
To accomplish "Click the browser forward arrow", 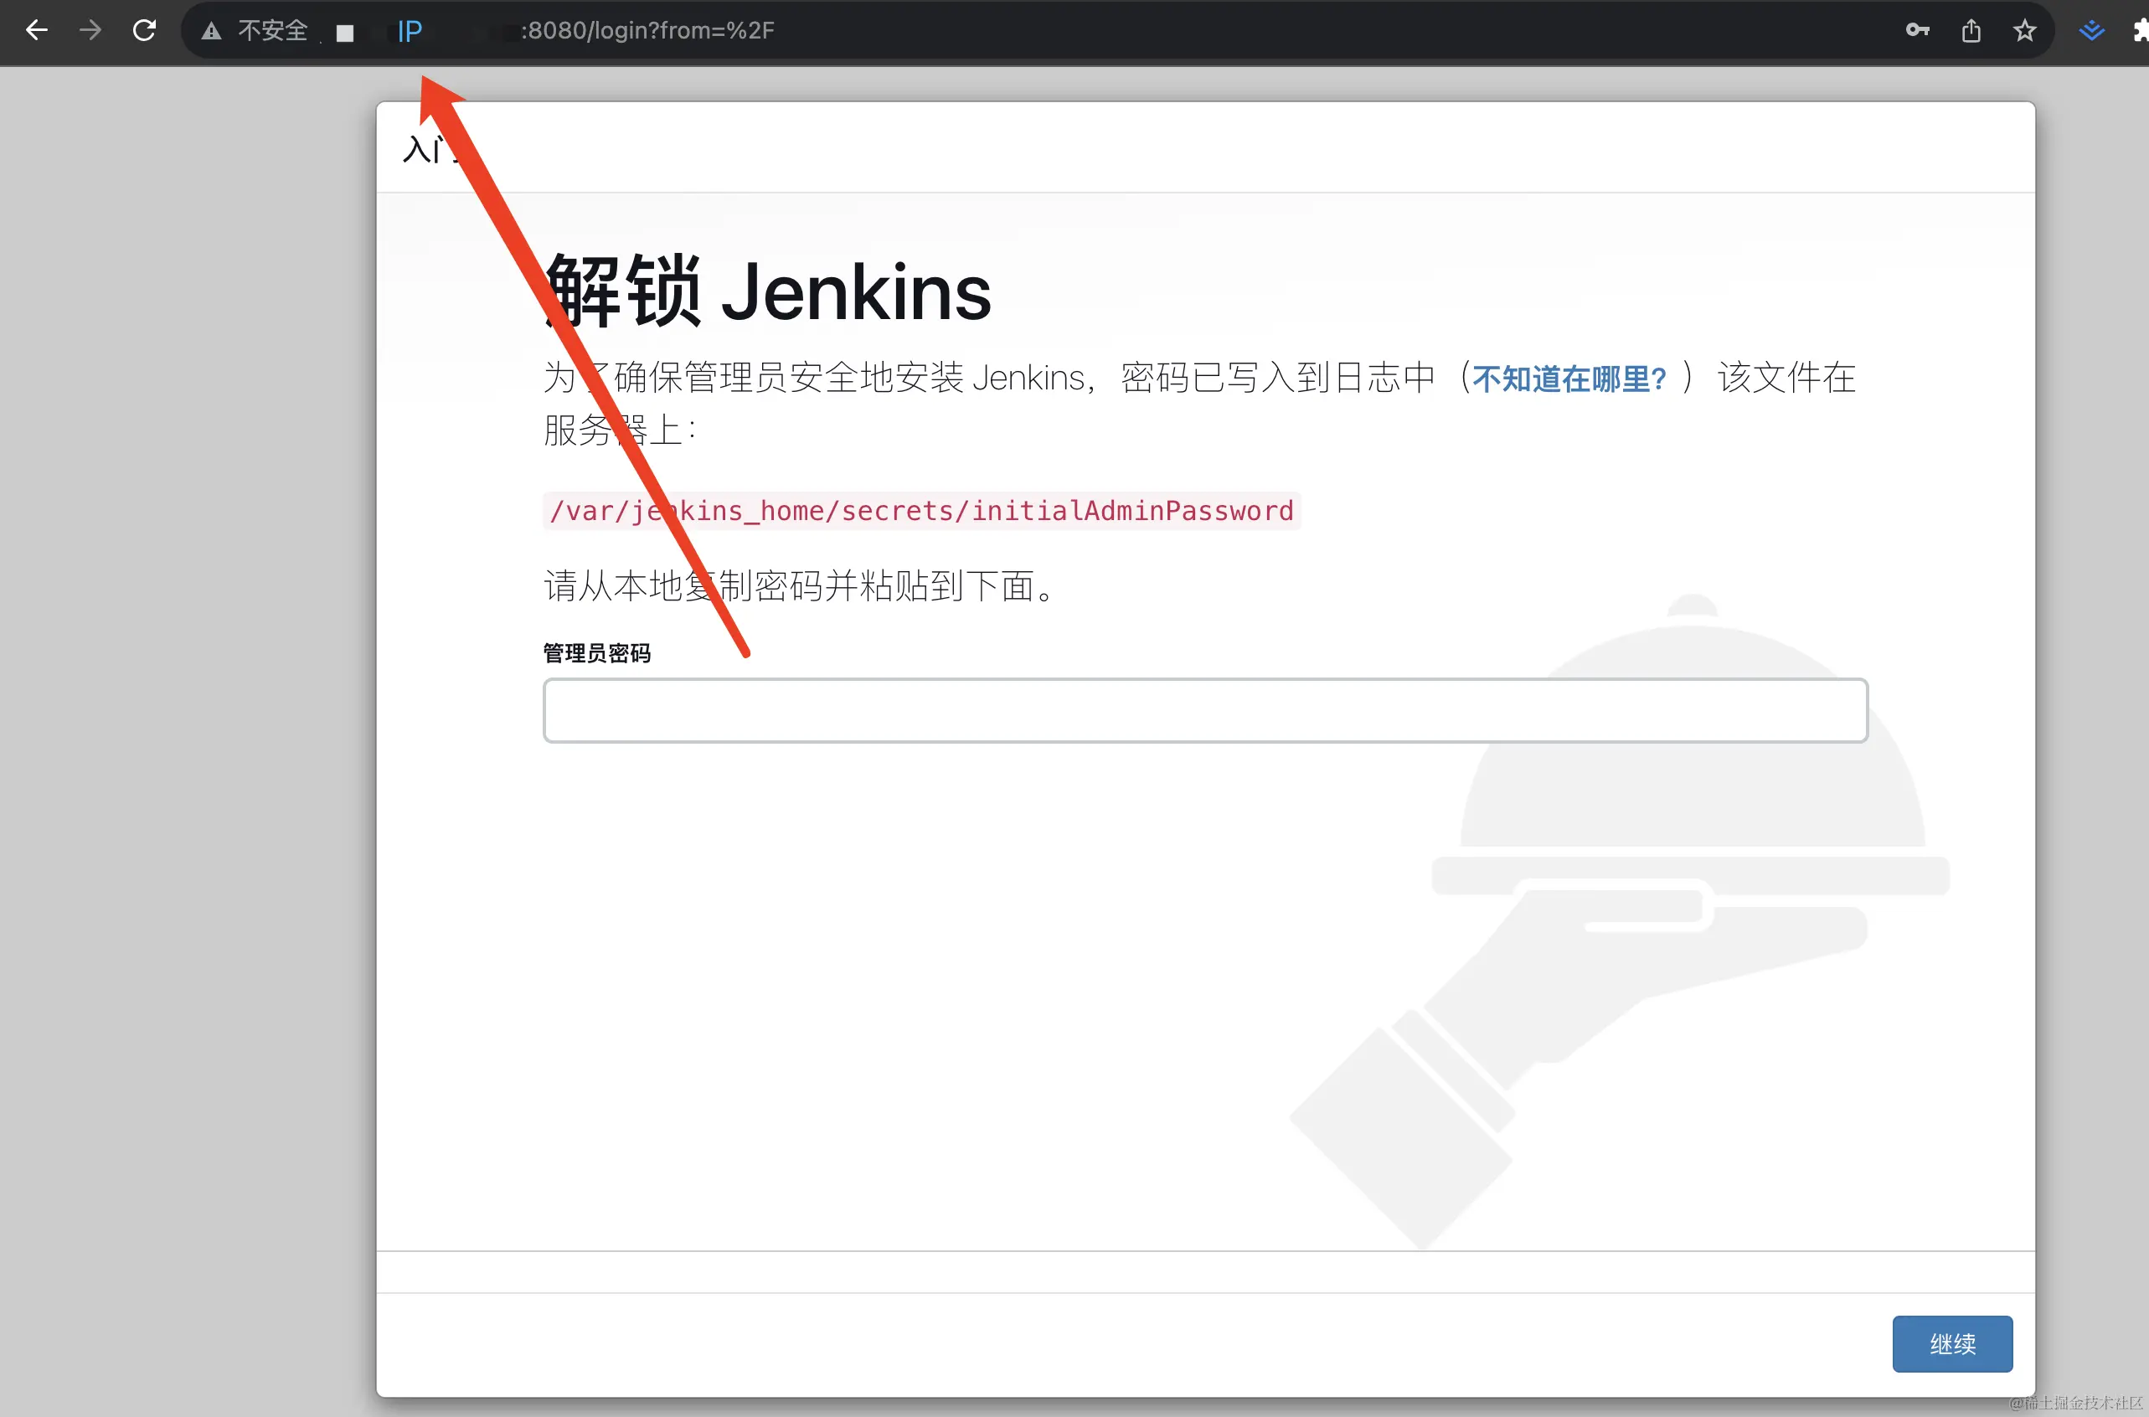I will click(x=90, y=31).
